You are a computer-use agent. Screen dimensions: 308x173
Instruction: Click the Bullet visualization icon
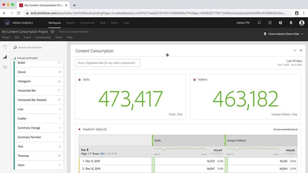point(59,63)
